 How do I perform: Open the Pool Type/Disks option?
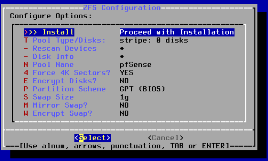[69, 41]
